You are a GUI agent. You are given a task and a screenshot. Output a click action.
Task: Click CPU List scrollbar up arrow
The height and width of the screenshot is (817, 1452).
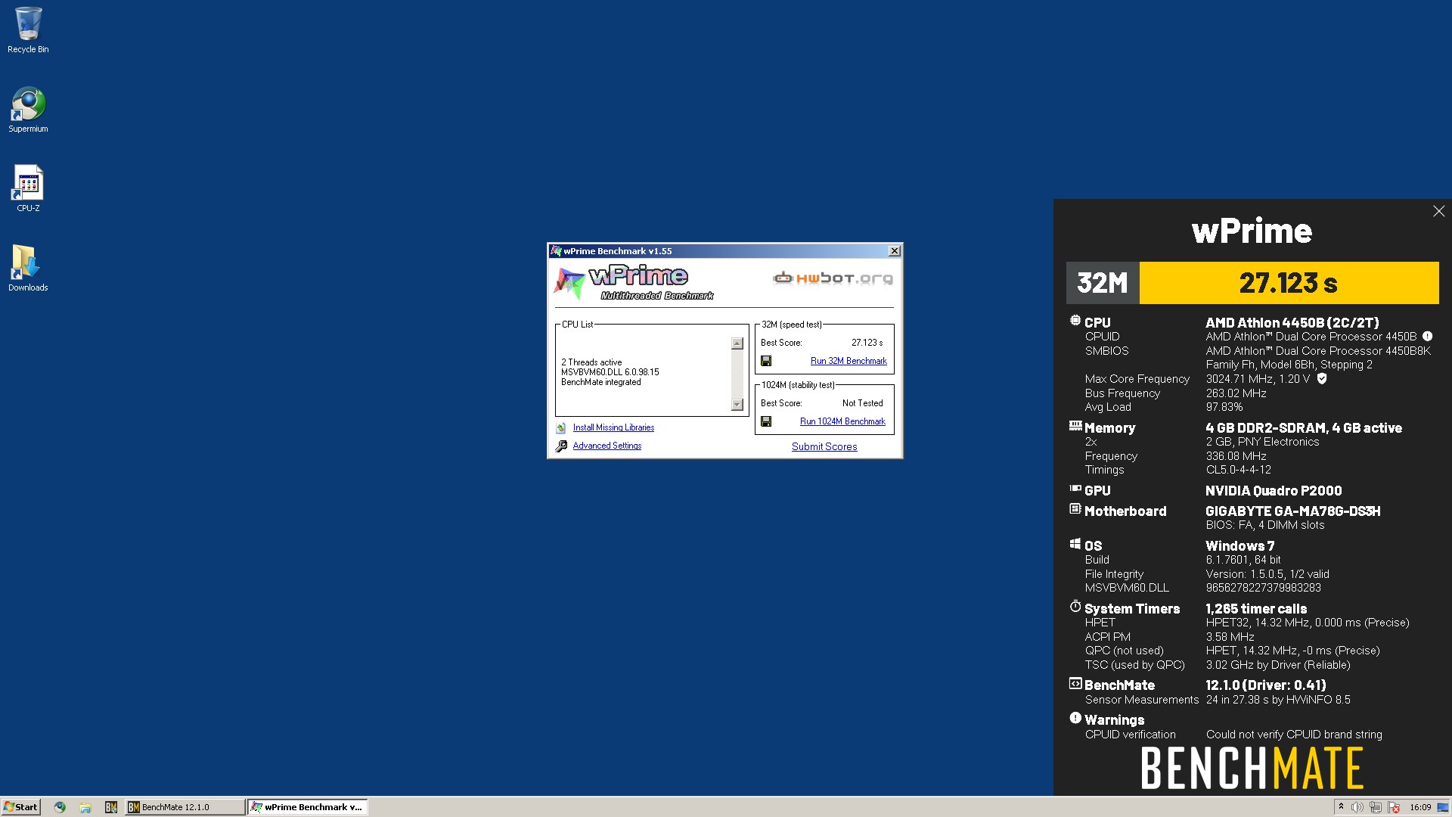tap(737, 343)
